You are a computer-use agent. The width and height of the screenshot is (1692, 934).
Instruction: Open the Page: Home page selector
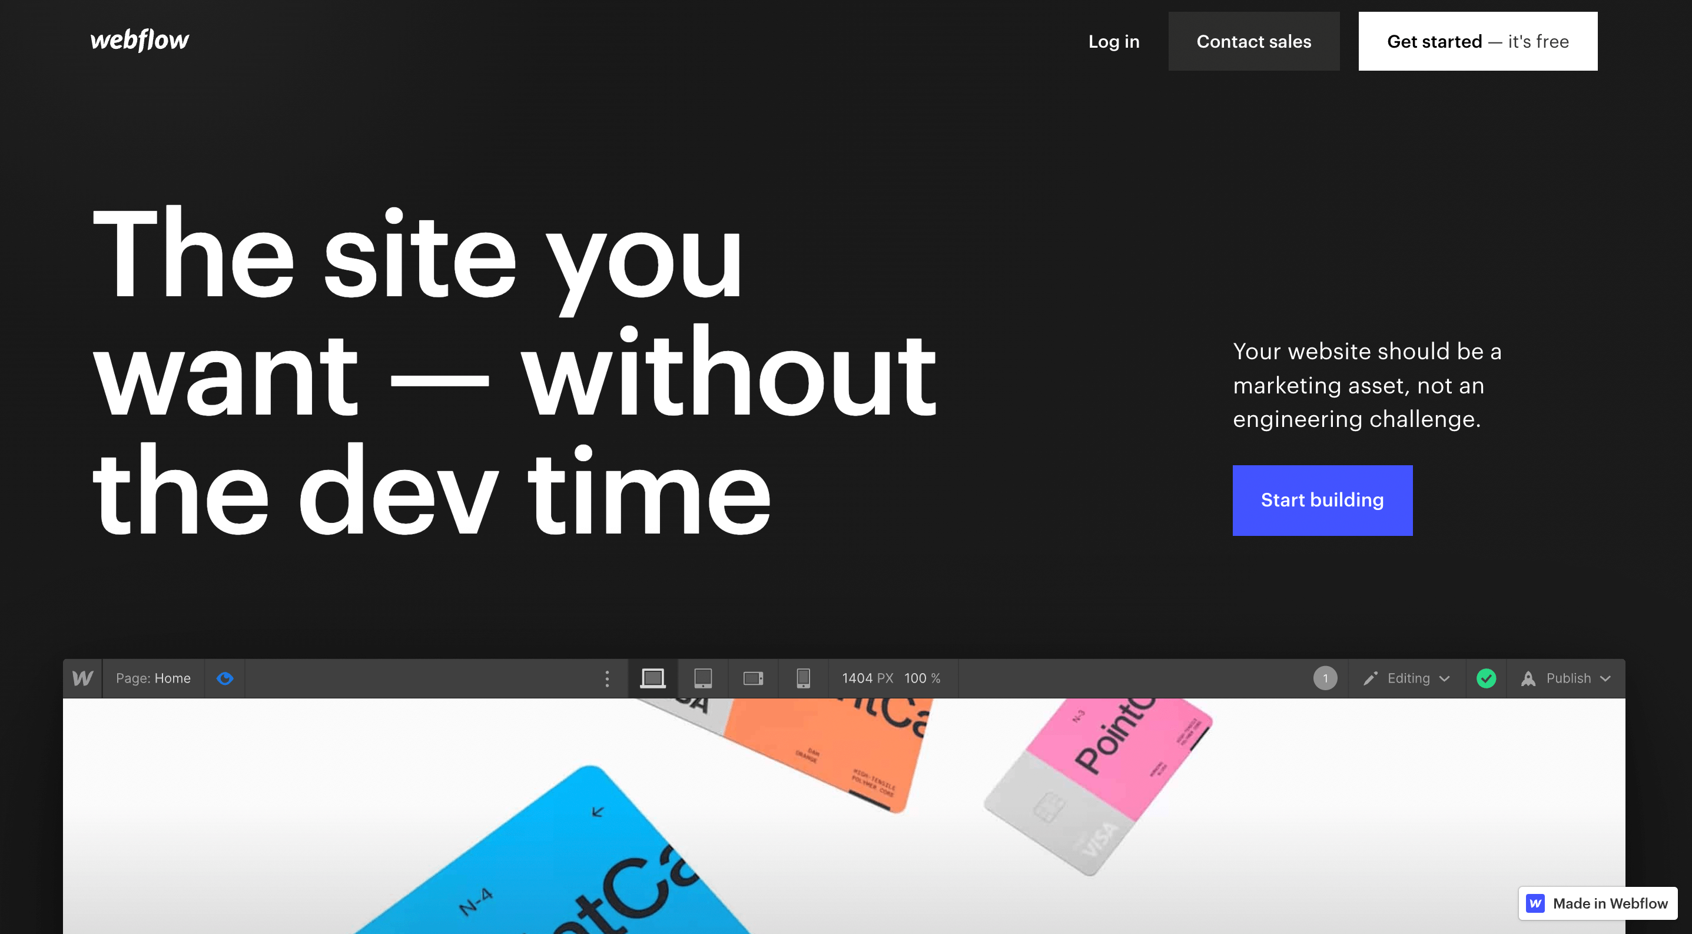tap(153, 678)
